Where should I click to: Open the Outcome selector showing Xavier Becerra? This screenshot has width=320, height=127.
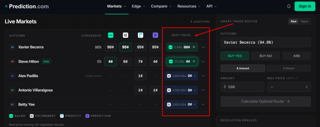266,42
